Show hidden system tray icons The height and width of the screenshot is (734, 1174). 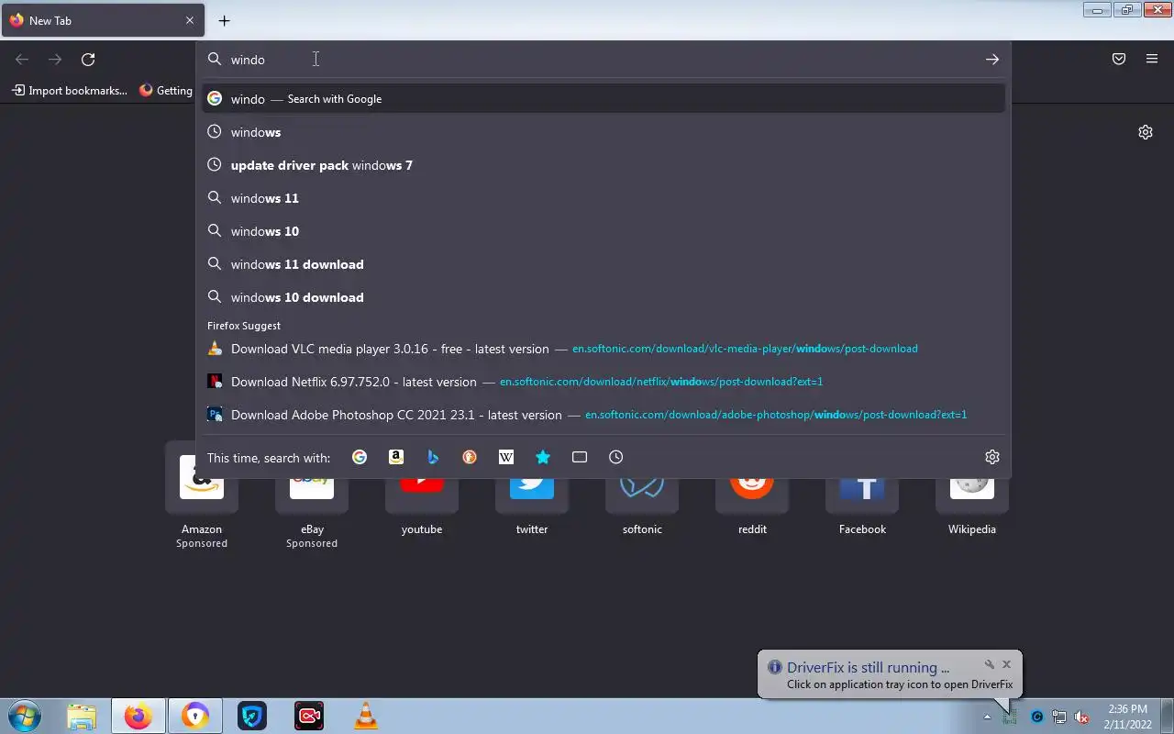pos(987,717)
